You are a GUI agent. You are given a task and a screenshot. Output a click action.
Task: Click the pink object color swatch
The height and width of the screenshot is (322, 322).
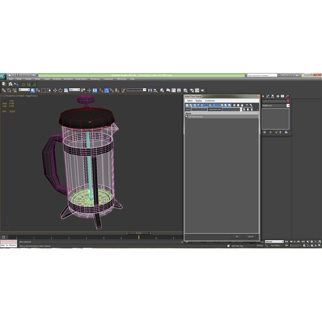pos(288,101)
